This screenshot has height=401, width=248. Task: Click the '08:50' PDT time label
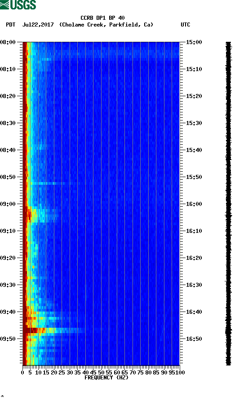tap(8, 177)
